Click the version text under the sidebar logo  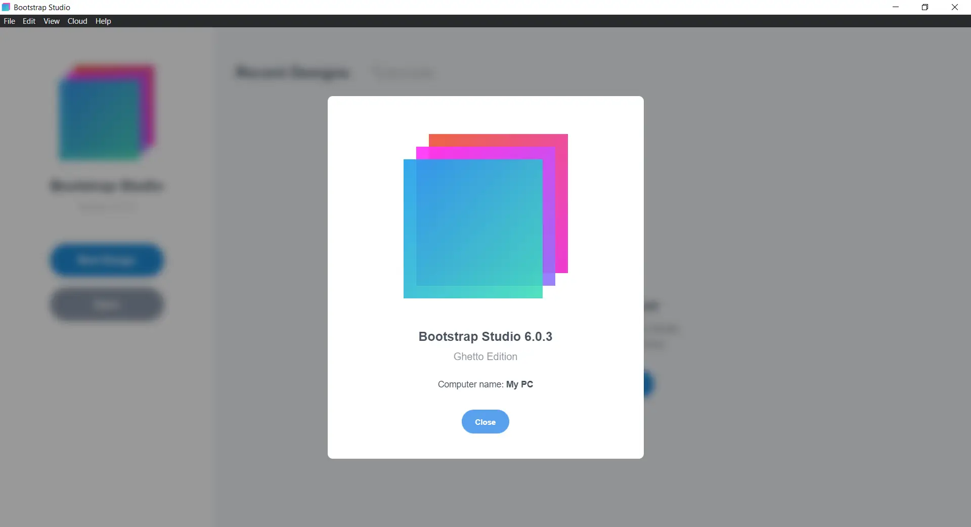pos(106,207)
